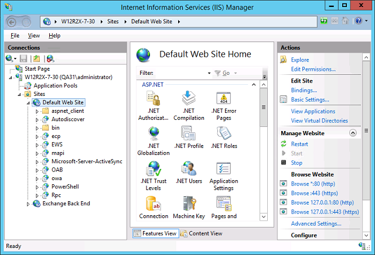Screen dimensions: 375x255
Task: Switch to the Content View tab
Action: [202, 233]
